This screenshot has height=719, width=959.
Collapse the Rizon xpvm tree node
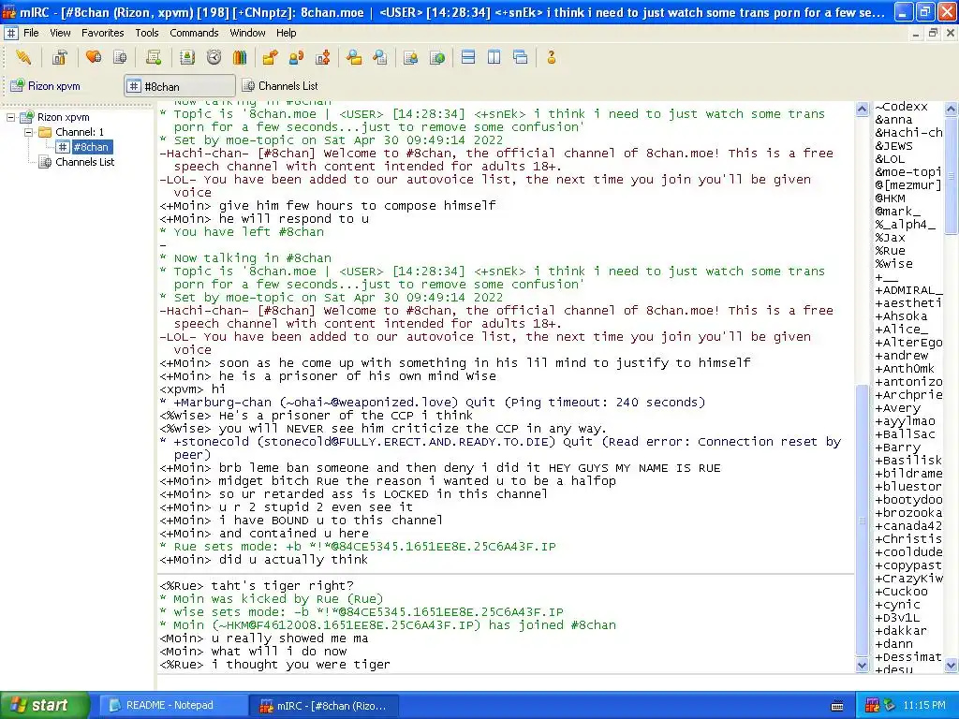tap(10, 117)
